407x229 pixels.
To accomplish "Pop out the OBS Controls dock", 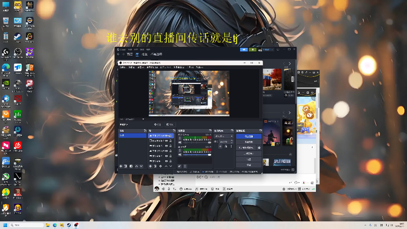I will tap(260, 131).
